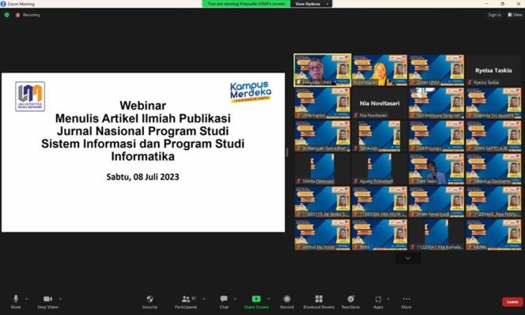Select Ardiansyah Ramadhan's video tile
The image size is (525, 315).
[323, 136]
